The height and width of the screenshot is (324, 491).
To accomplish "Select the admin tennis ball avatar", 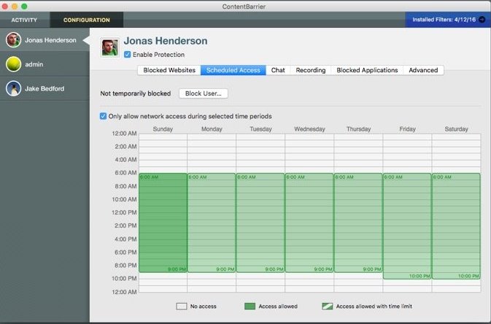I will (13, 64).
